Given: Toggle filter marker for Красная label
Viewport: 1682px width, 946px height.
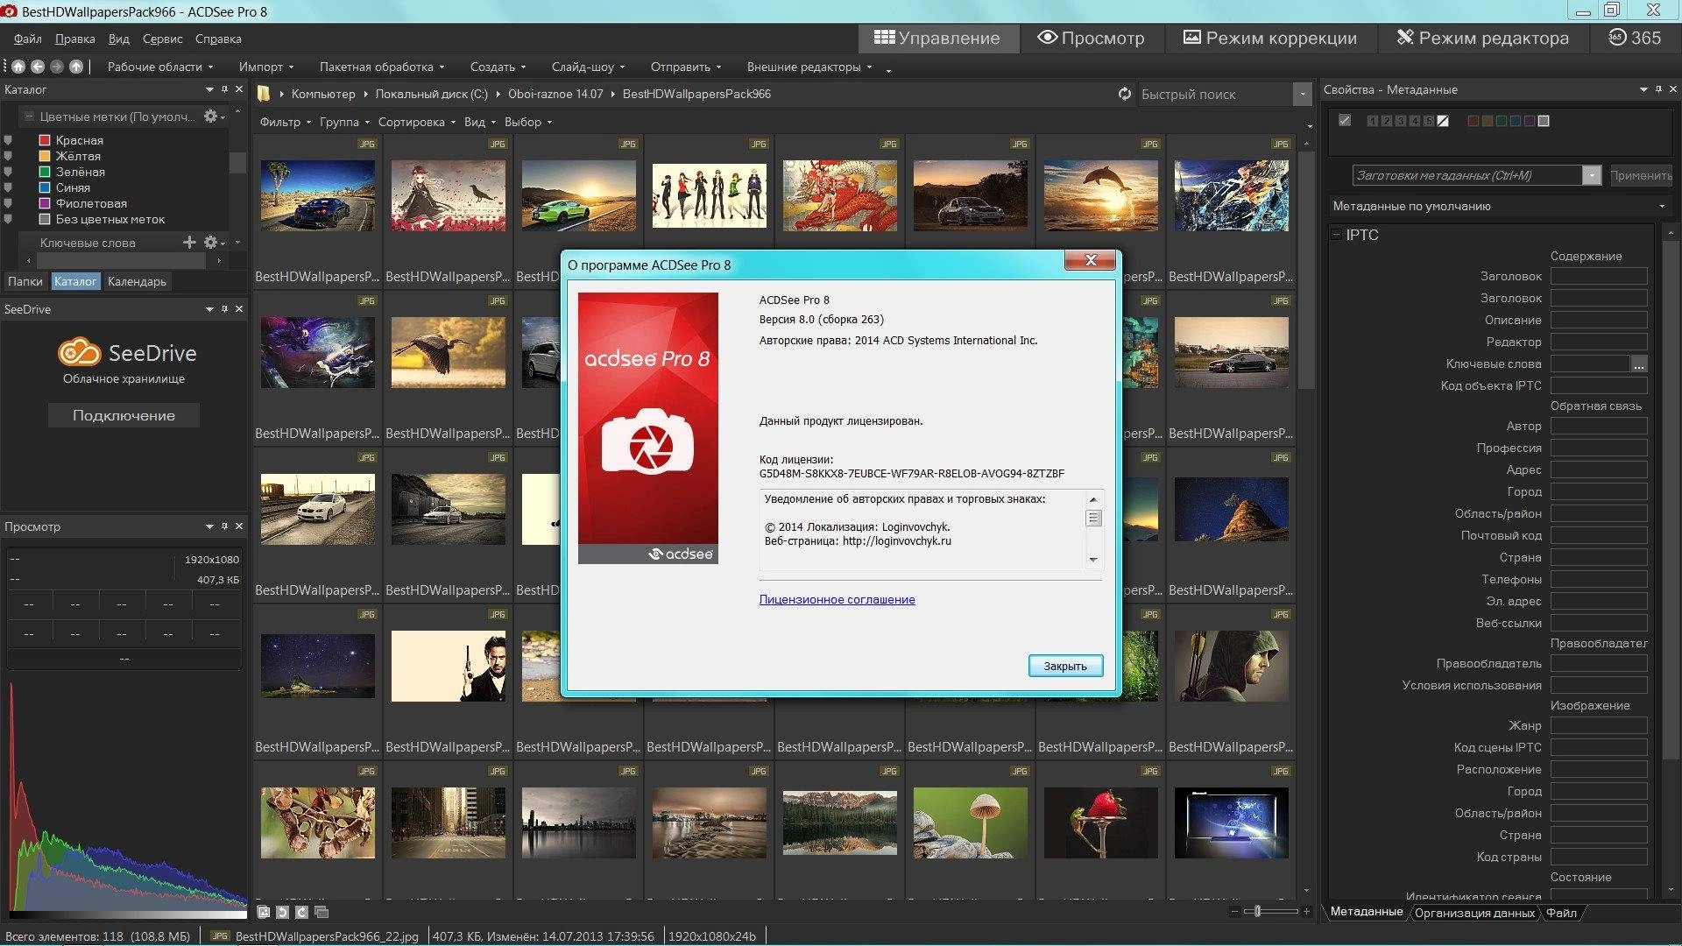Looking at the screenshot, I should (8, 140).
